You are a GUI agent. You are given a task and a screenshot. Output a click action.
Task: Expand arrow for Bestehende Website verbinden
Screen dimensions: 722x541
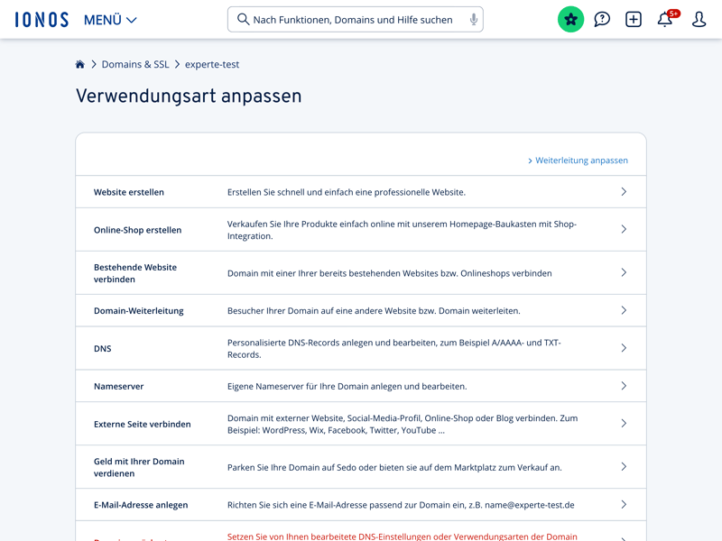623,272
